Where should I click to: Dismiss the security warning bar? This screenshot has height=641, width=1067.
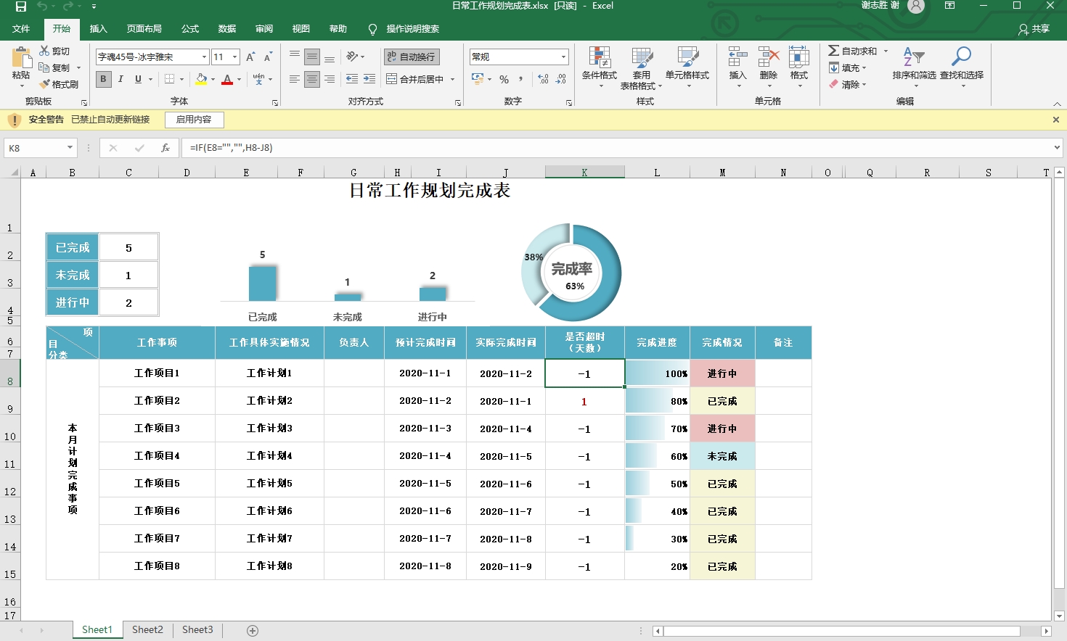click(1056, 120)
